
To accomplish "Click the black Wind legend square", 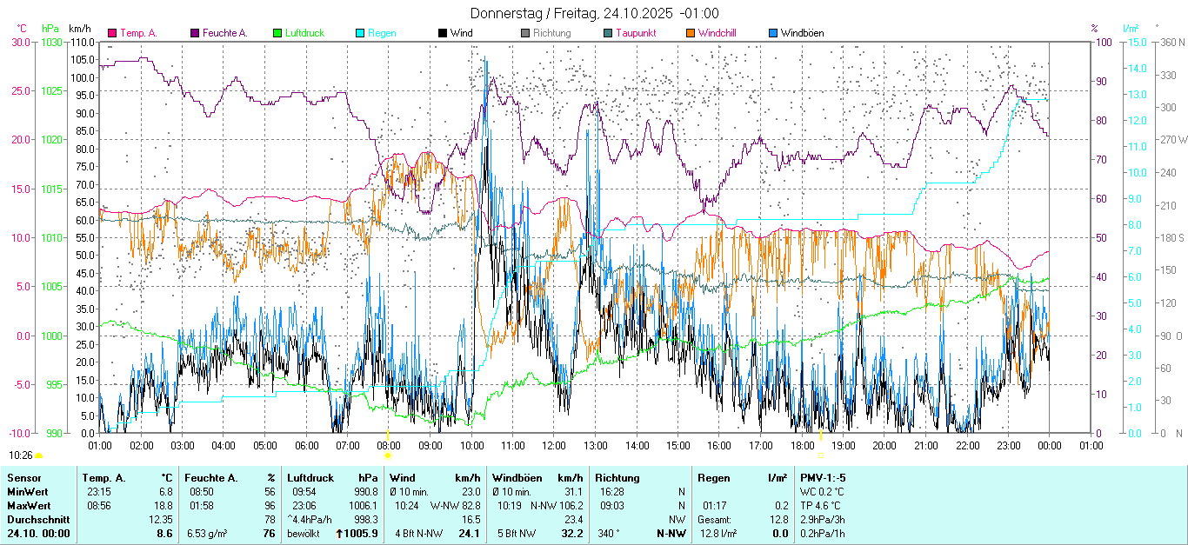I will (x=443, y=33).
